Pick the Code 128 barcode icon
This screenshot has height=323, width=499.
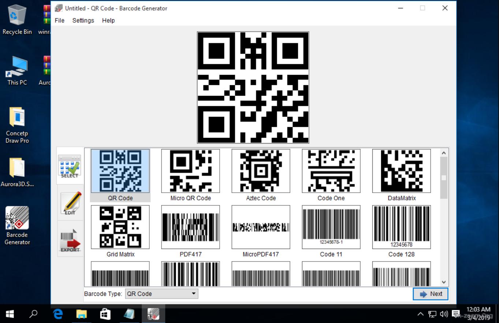pyautogui.click(x=401, y=227)
